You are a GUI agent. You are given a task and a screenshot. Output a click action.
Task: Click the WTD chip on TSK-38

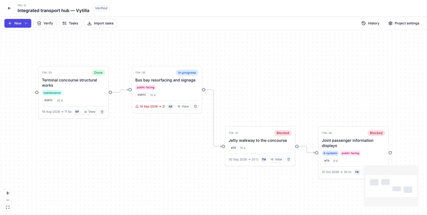pyautogui.click(x=327, y=161)
